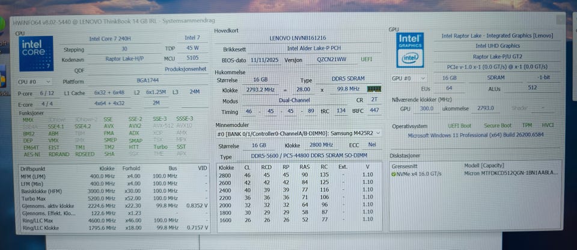Click the Intel Core 7 CPU logo
This screenshot has height=250, width=577.
click(x=37, y=53)
